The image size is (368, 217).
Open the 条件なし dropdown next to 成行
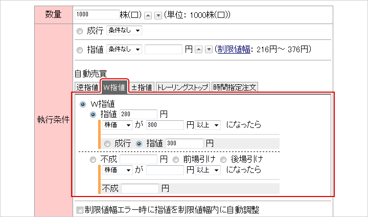pyautogui.click(x=124, y=31)
